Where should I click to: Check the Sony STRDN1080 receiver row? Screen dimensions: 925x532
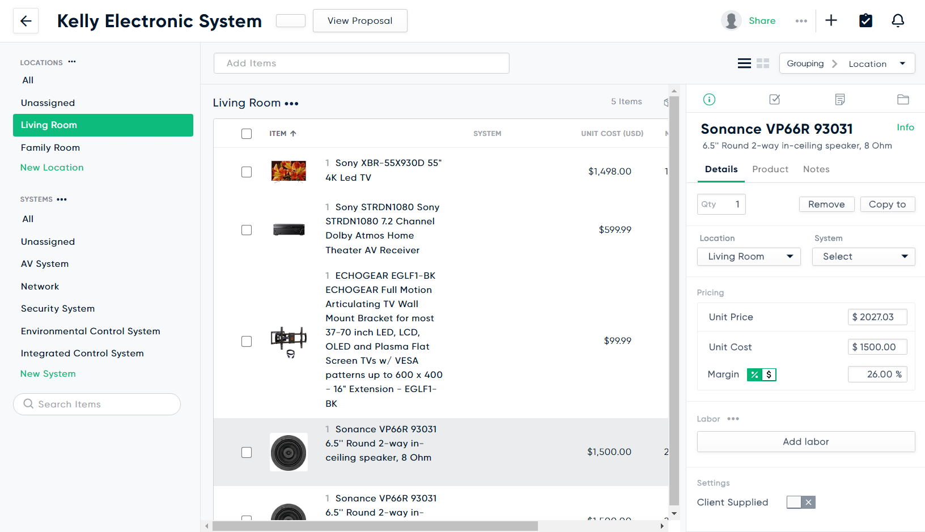pos(247,230)
